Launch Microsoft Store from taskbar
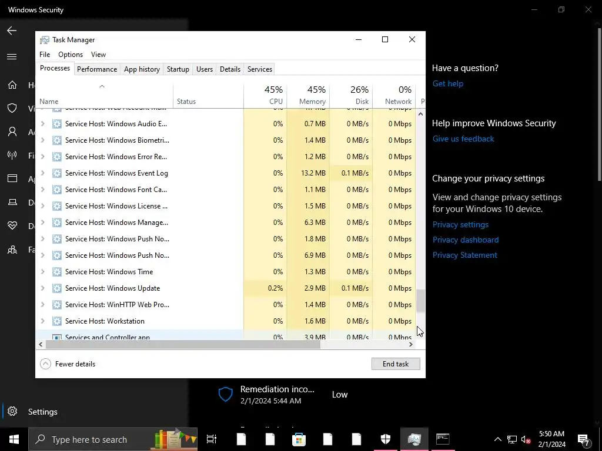This screenshot has height=451, width=602. (299, 439)
